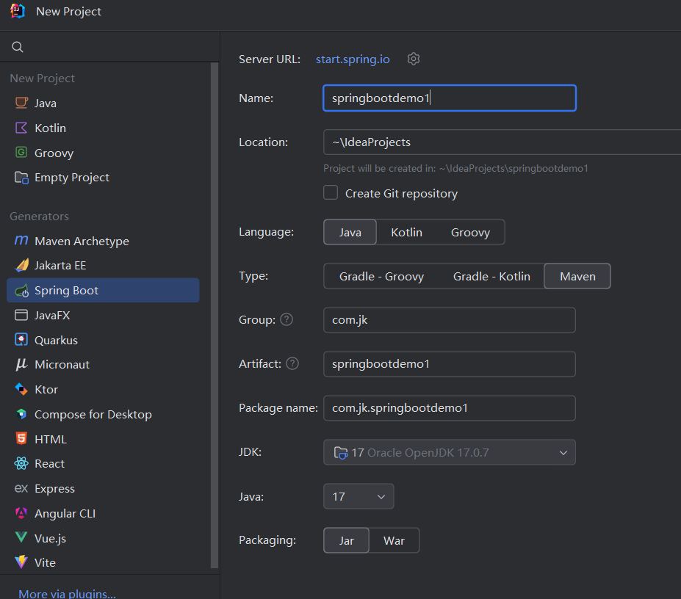Choose Gradle - Kotlin build type
681x599 pixels.
(x=491, y=276)
